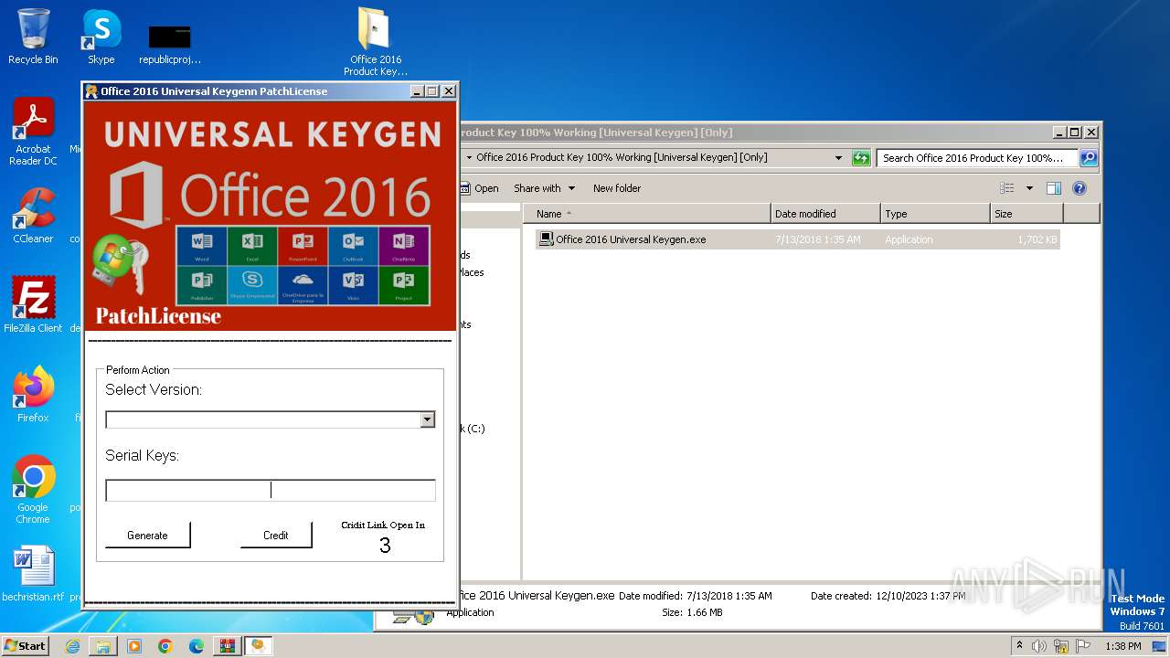Click the Serial Keys text field
The width and height of the screenshot is (1170, 658).
(271, 491)
